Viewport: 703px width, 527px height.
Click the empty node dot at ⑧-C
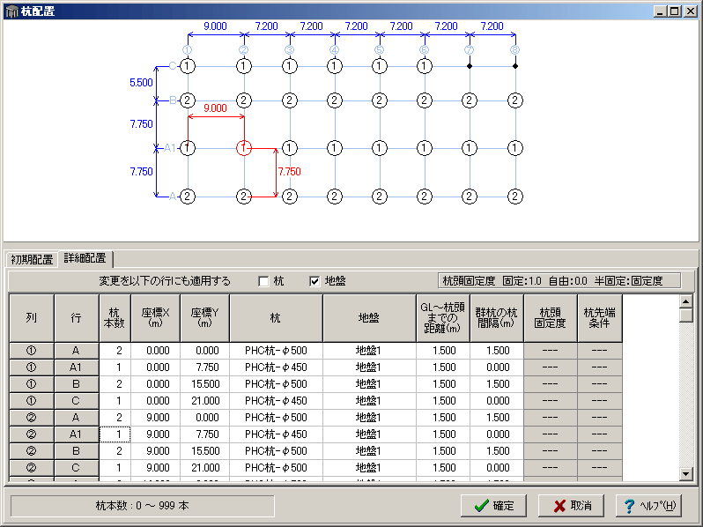515,66
